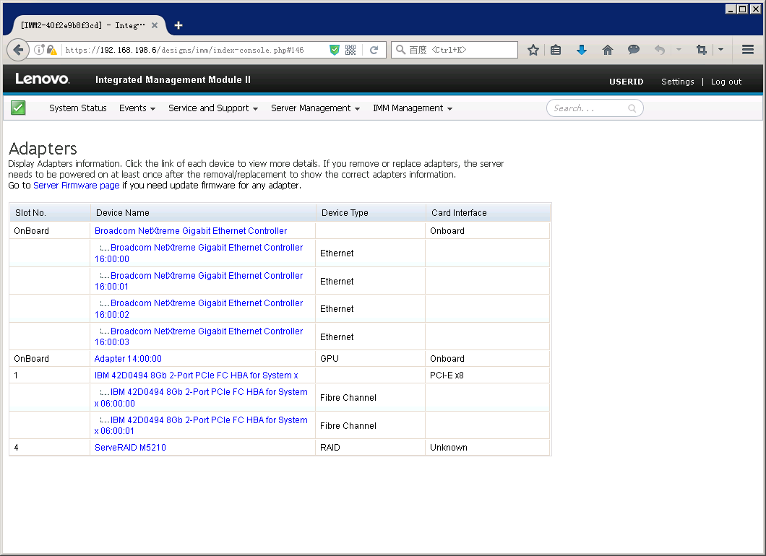The image size is (766, 556).
Task: Expand the IMM Management menu
Action: (413, 108)
